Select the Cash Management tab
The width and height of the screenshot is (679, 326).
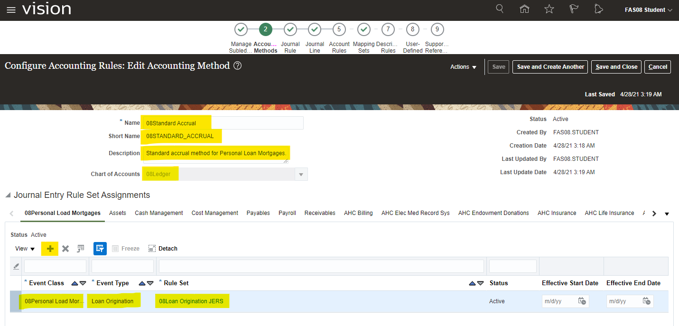pyautogui.click(x=158, y=213)
